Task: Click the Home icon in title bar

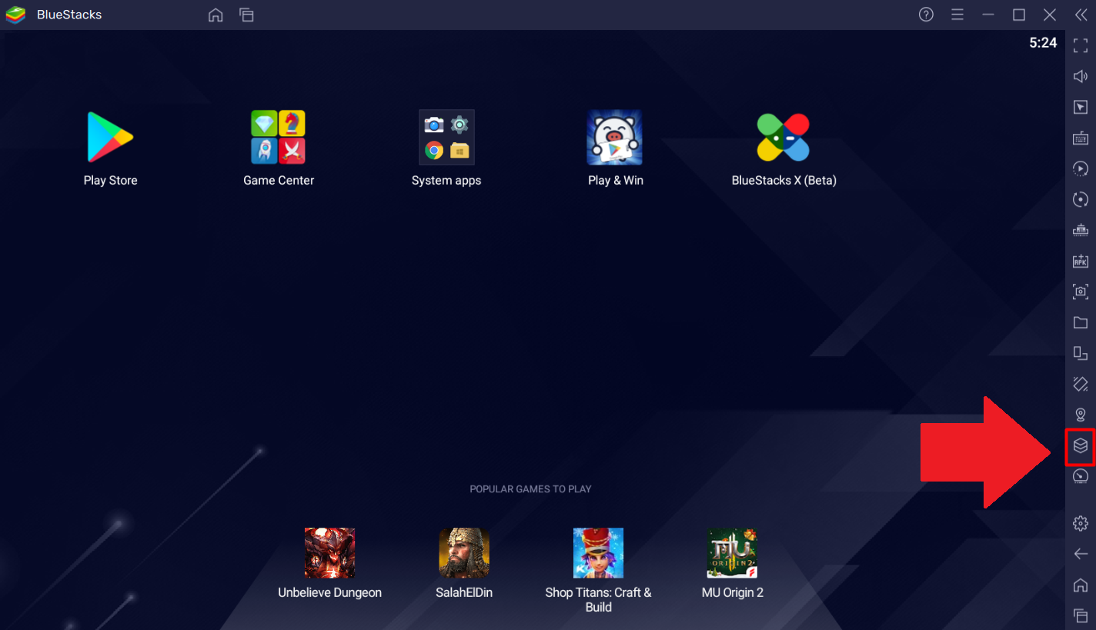Action: (216, 15)
